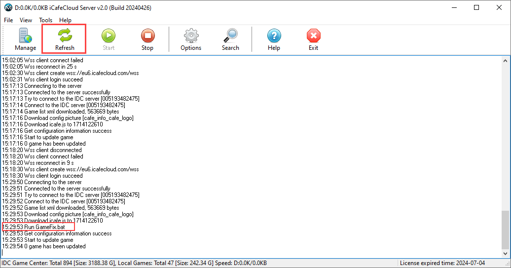511x268 pixels.
Task: Click the iCafeCloud app logo in title bar
Action: [8, 7]
